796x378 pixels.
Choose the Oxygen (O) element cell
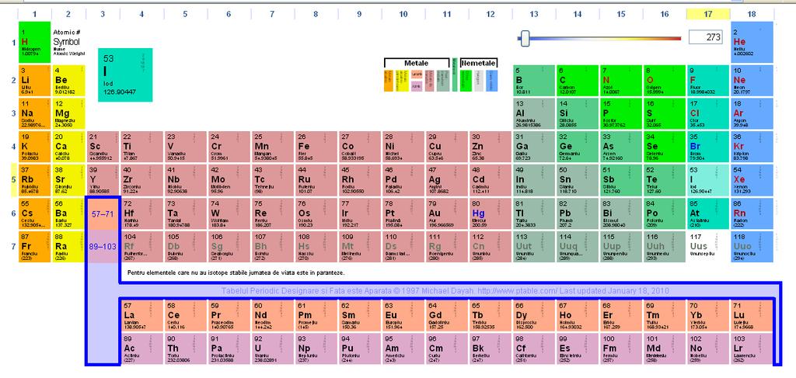665,81
